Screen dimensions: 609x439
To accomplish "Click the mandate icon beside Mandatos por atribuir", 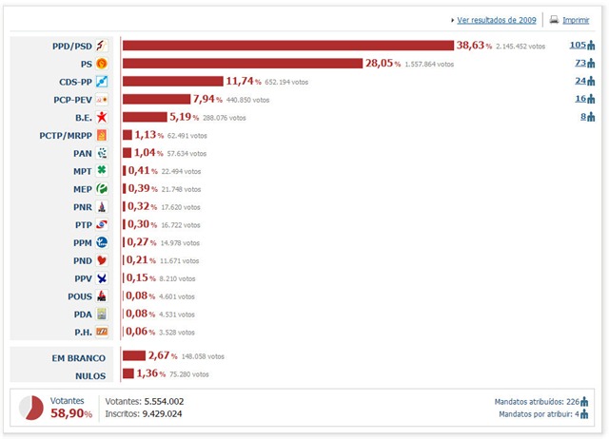I will pyautogui.click(x=584, y=414).
